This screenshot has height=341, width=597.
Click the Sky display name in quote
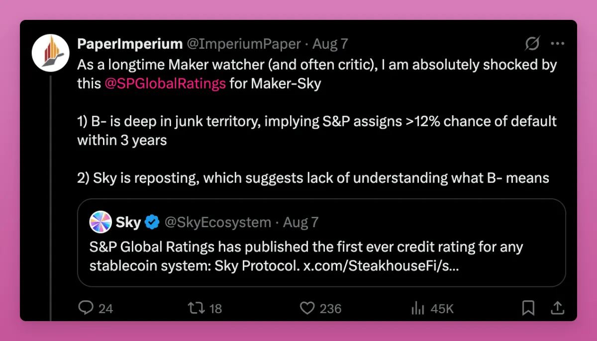tap(128, 222)
